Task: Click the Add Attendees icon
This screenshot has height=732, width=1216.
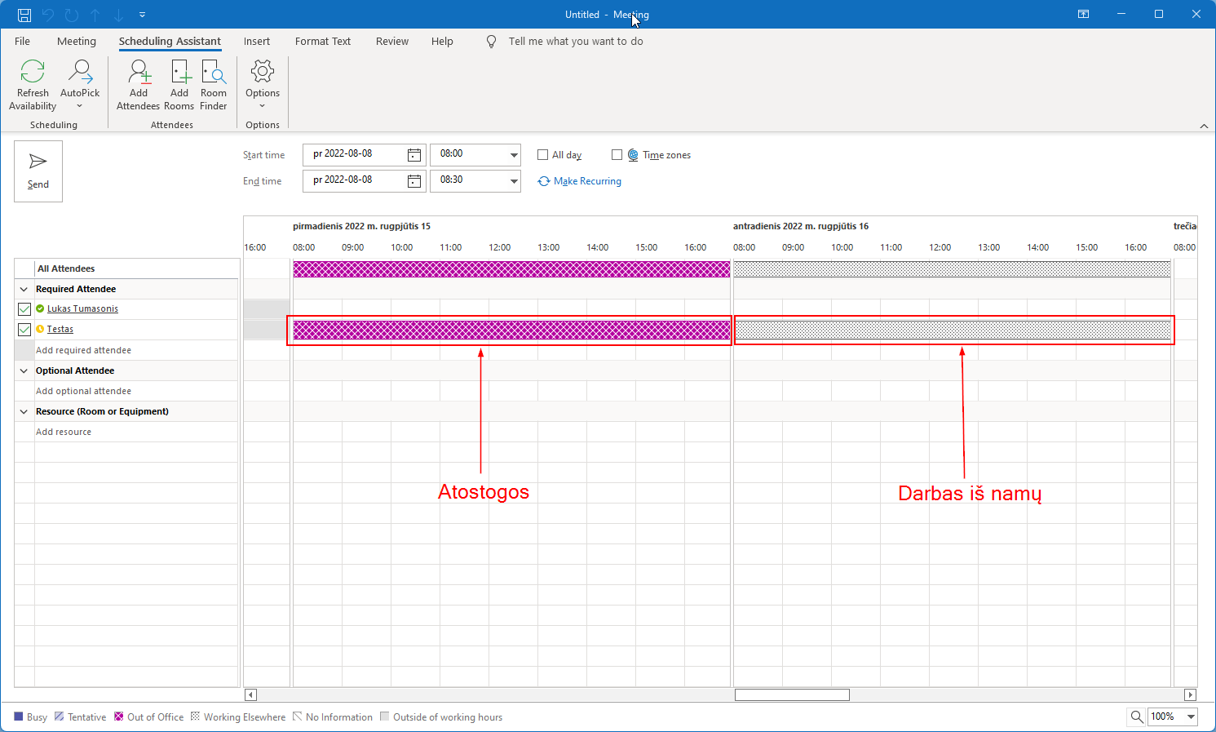Action: (x=139, y=73)
